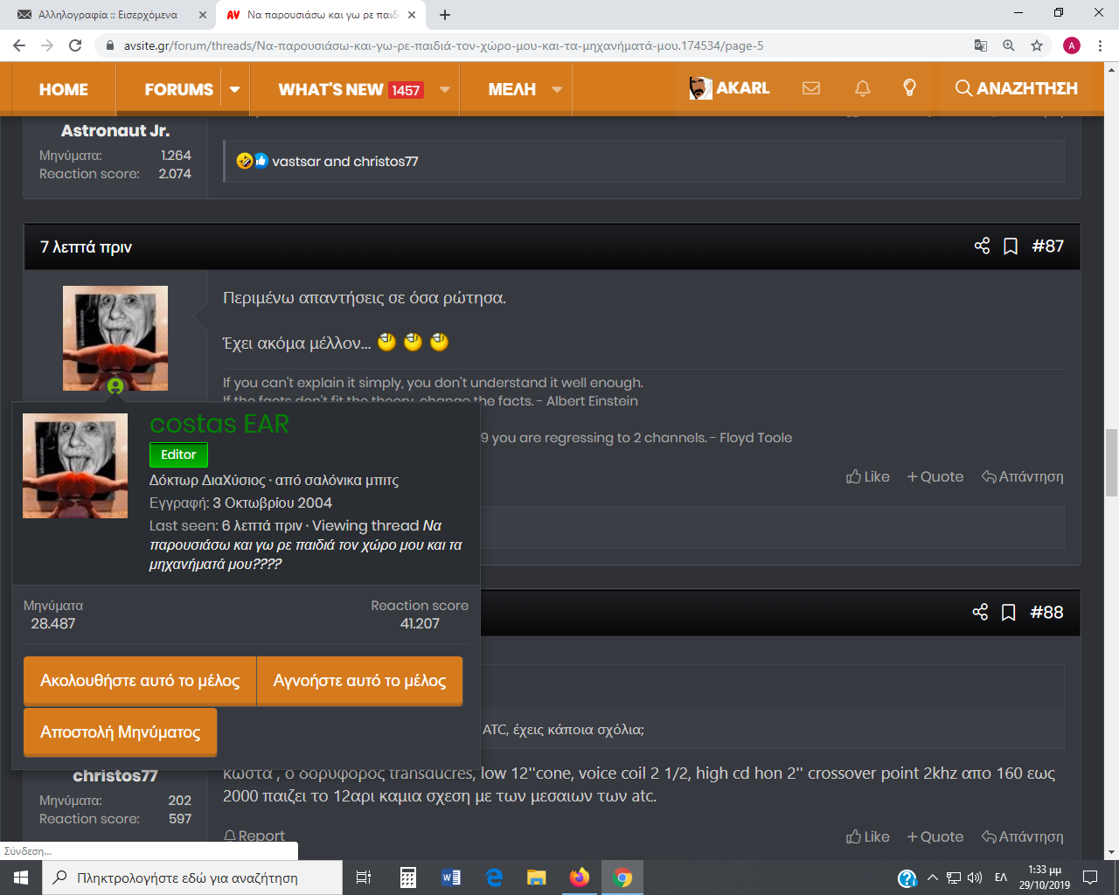This screenshot has height=895, width=1119.
Task: Open the alerts bell icon
Action: (x=862, y=88)
